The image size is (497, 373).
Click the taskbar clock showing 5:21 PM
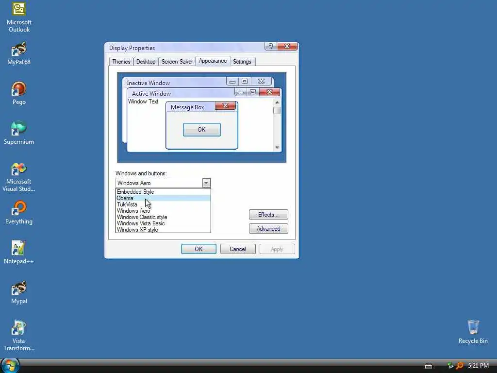478,366
